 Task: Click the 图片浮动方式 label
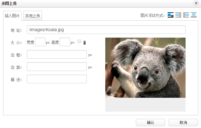(153, 15)
